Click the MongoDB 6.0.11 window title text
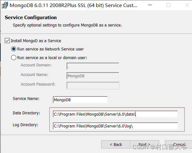The width and height of the screenshot is (192, 153). [x=73, y=5]
